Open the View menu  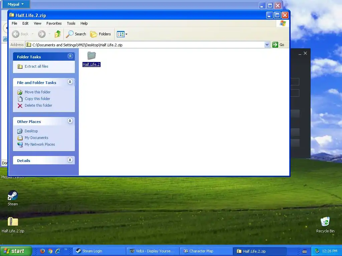click(x=37, y=23)
